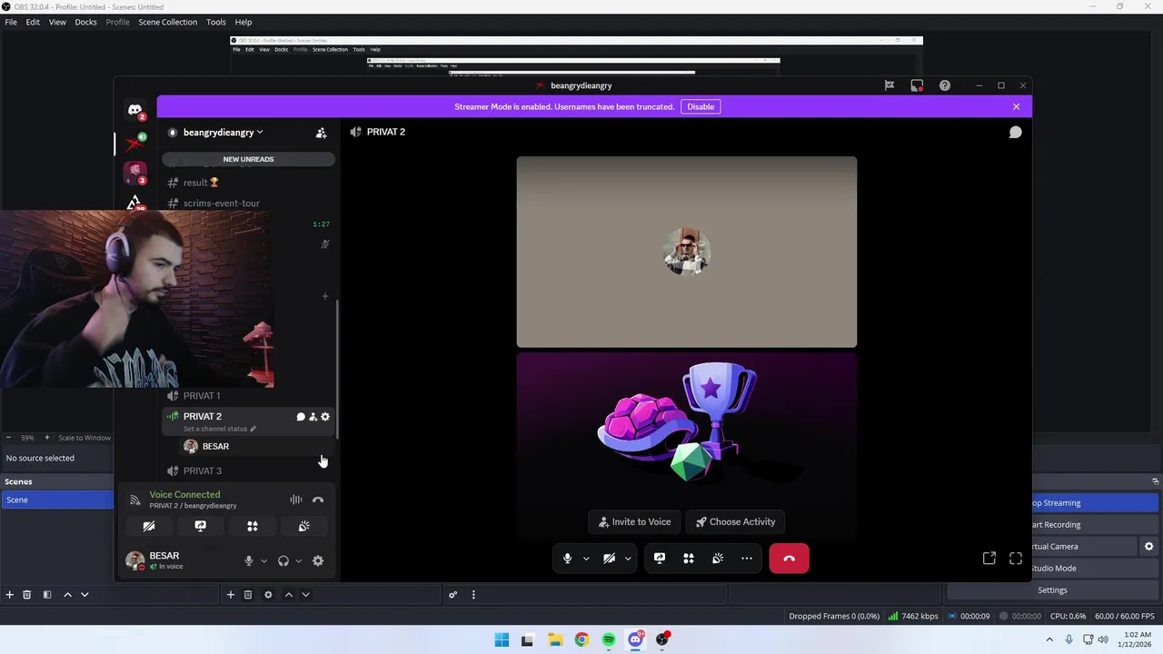
Task: Show hidden system tray icons
Action: 1050,639
